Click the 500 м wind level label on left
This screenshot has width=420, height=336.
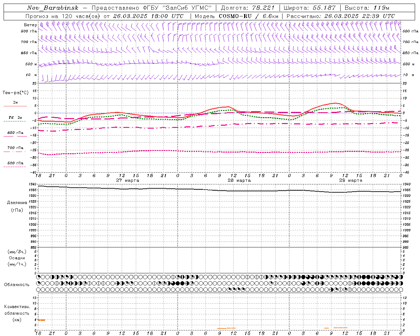click(x=31, y=64)
